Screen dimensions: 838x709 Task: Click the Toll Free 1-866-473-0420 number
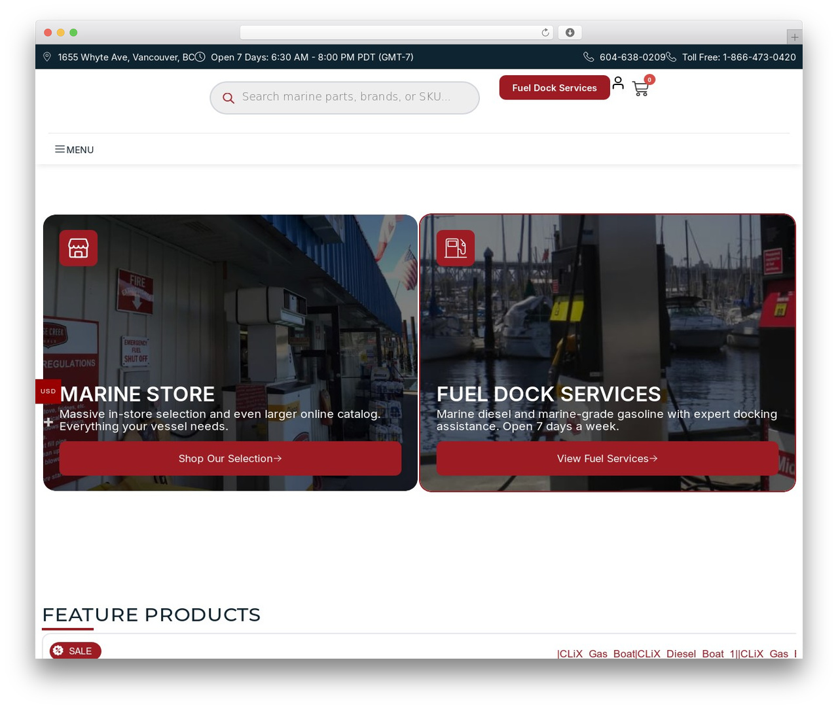[739, 57]
